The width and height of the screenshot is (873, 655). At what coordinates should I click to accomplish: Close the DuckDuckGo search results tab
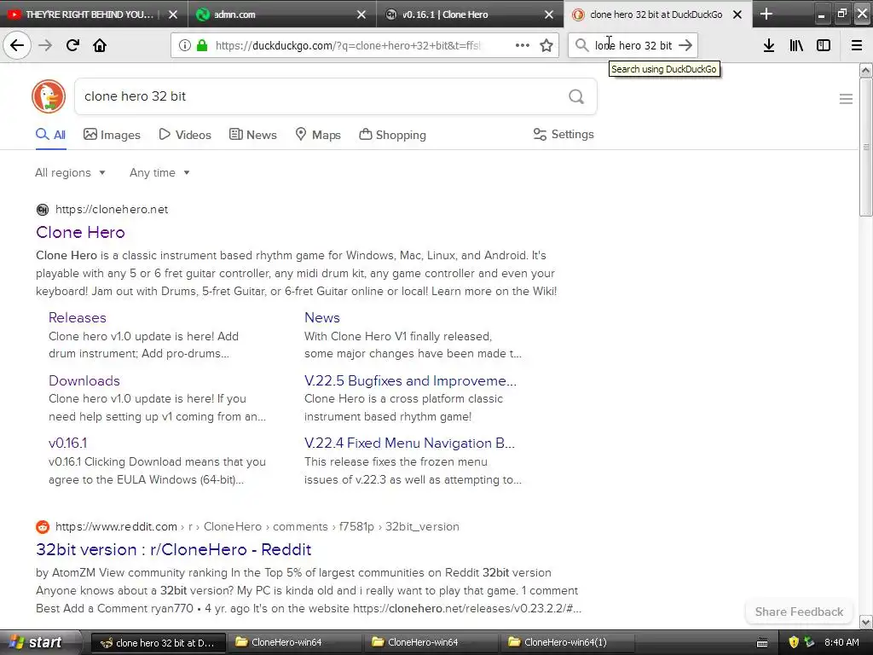[737, 14]
